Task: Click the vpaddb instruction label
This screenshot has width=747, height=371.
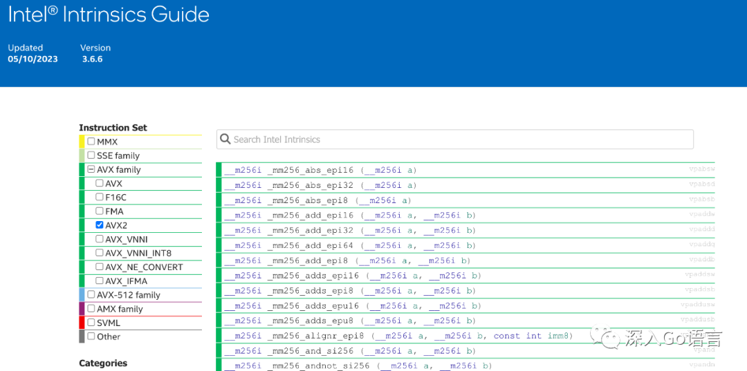Action: pyautogui.click(x=702, y=259)
